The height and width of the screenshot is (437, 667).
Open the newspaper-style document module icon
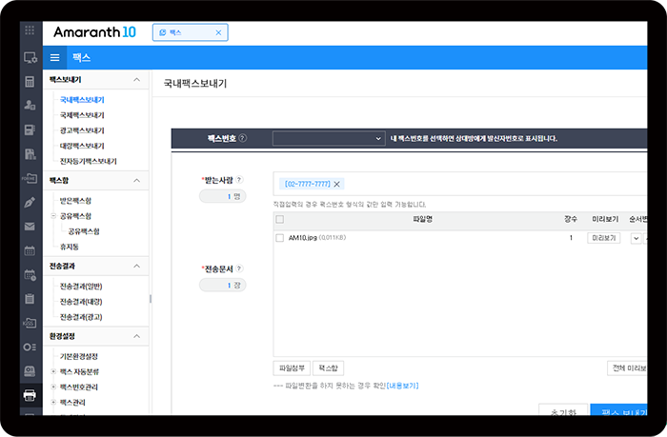(x=30, y=129)
